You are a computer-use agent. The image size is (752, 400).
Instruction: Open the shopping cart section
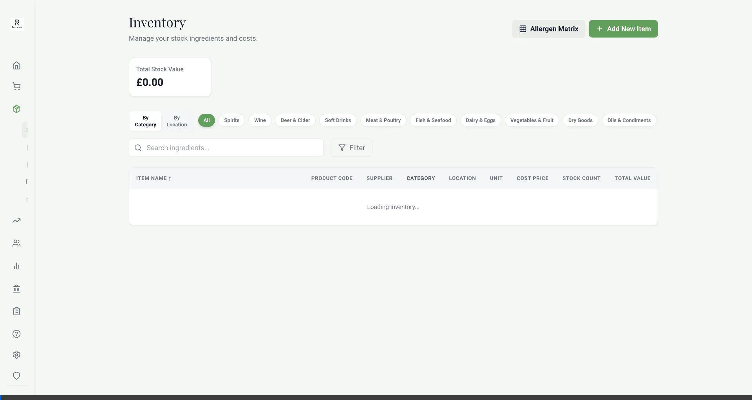pos(16,86)
